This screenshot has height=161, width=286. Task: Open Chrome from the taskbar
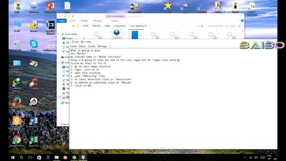pyautogui.click(x=74, y=157)
